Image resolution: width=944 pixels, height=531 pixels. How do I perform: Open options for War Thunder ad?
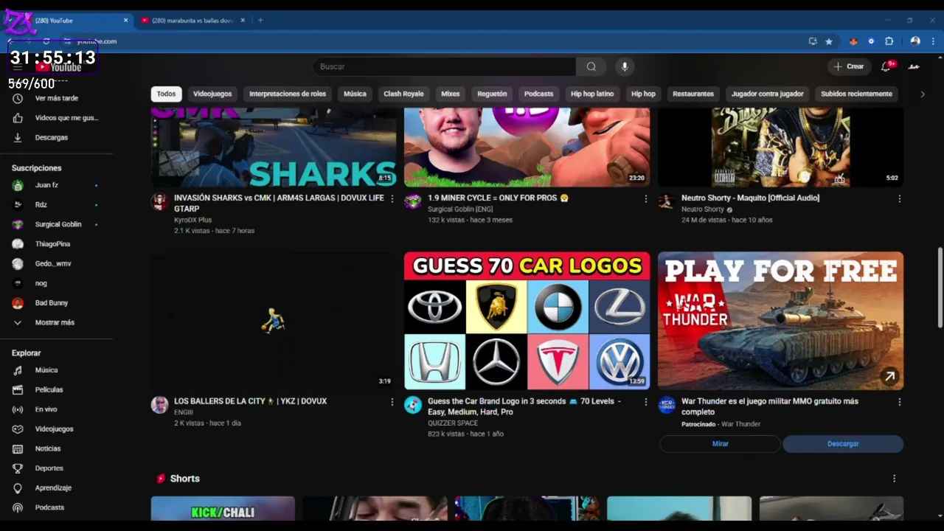tap(899, 402)
